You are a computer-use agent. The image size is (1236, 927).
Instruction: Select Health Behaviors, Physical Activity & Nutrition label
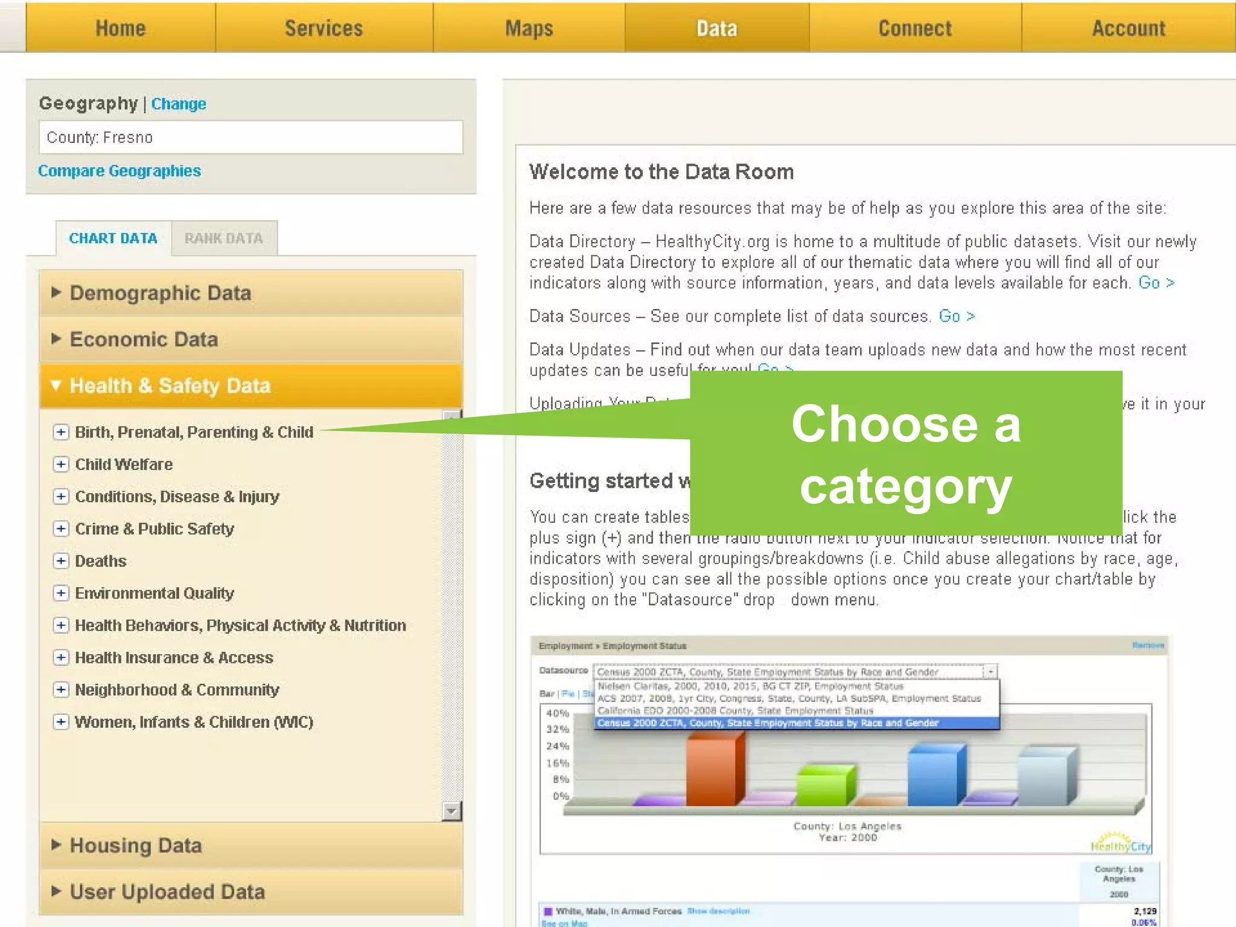tap(240, 625)
